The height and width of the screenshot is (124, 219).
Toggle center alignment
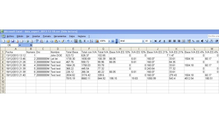(x=174, y=41)
